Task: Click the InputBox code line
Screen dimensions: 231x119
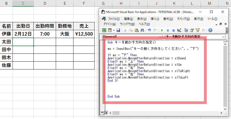Action: pos(153,49)
